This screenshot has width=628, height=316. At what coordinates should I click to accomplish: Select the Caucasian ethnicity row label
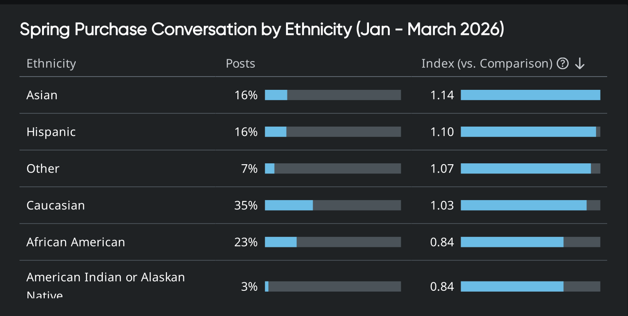[x=55, y=205]
